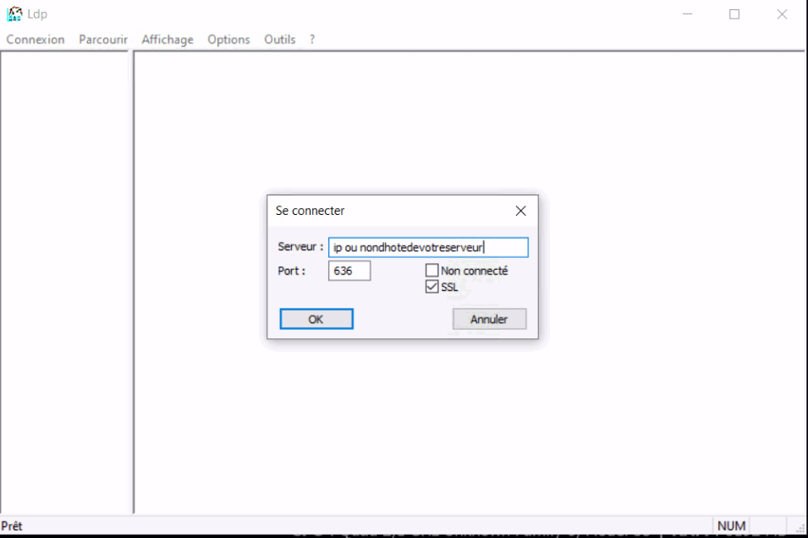Focus the Serveur text field
Image resolution: width=808 pixels, height=538 pixels.
427,247
